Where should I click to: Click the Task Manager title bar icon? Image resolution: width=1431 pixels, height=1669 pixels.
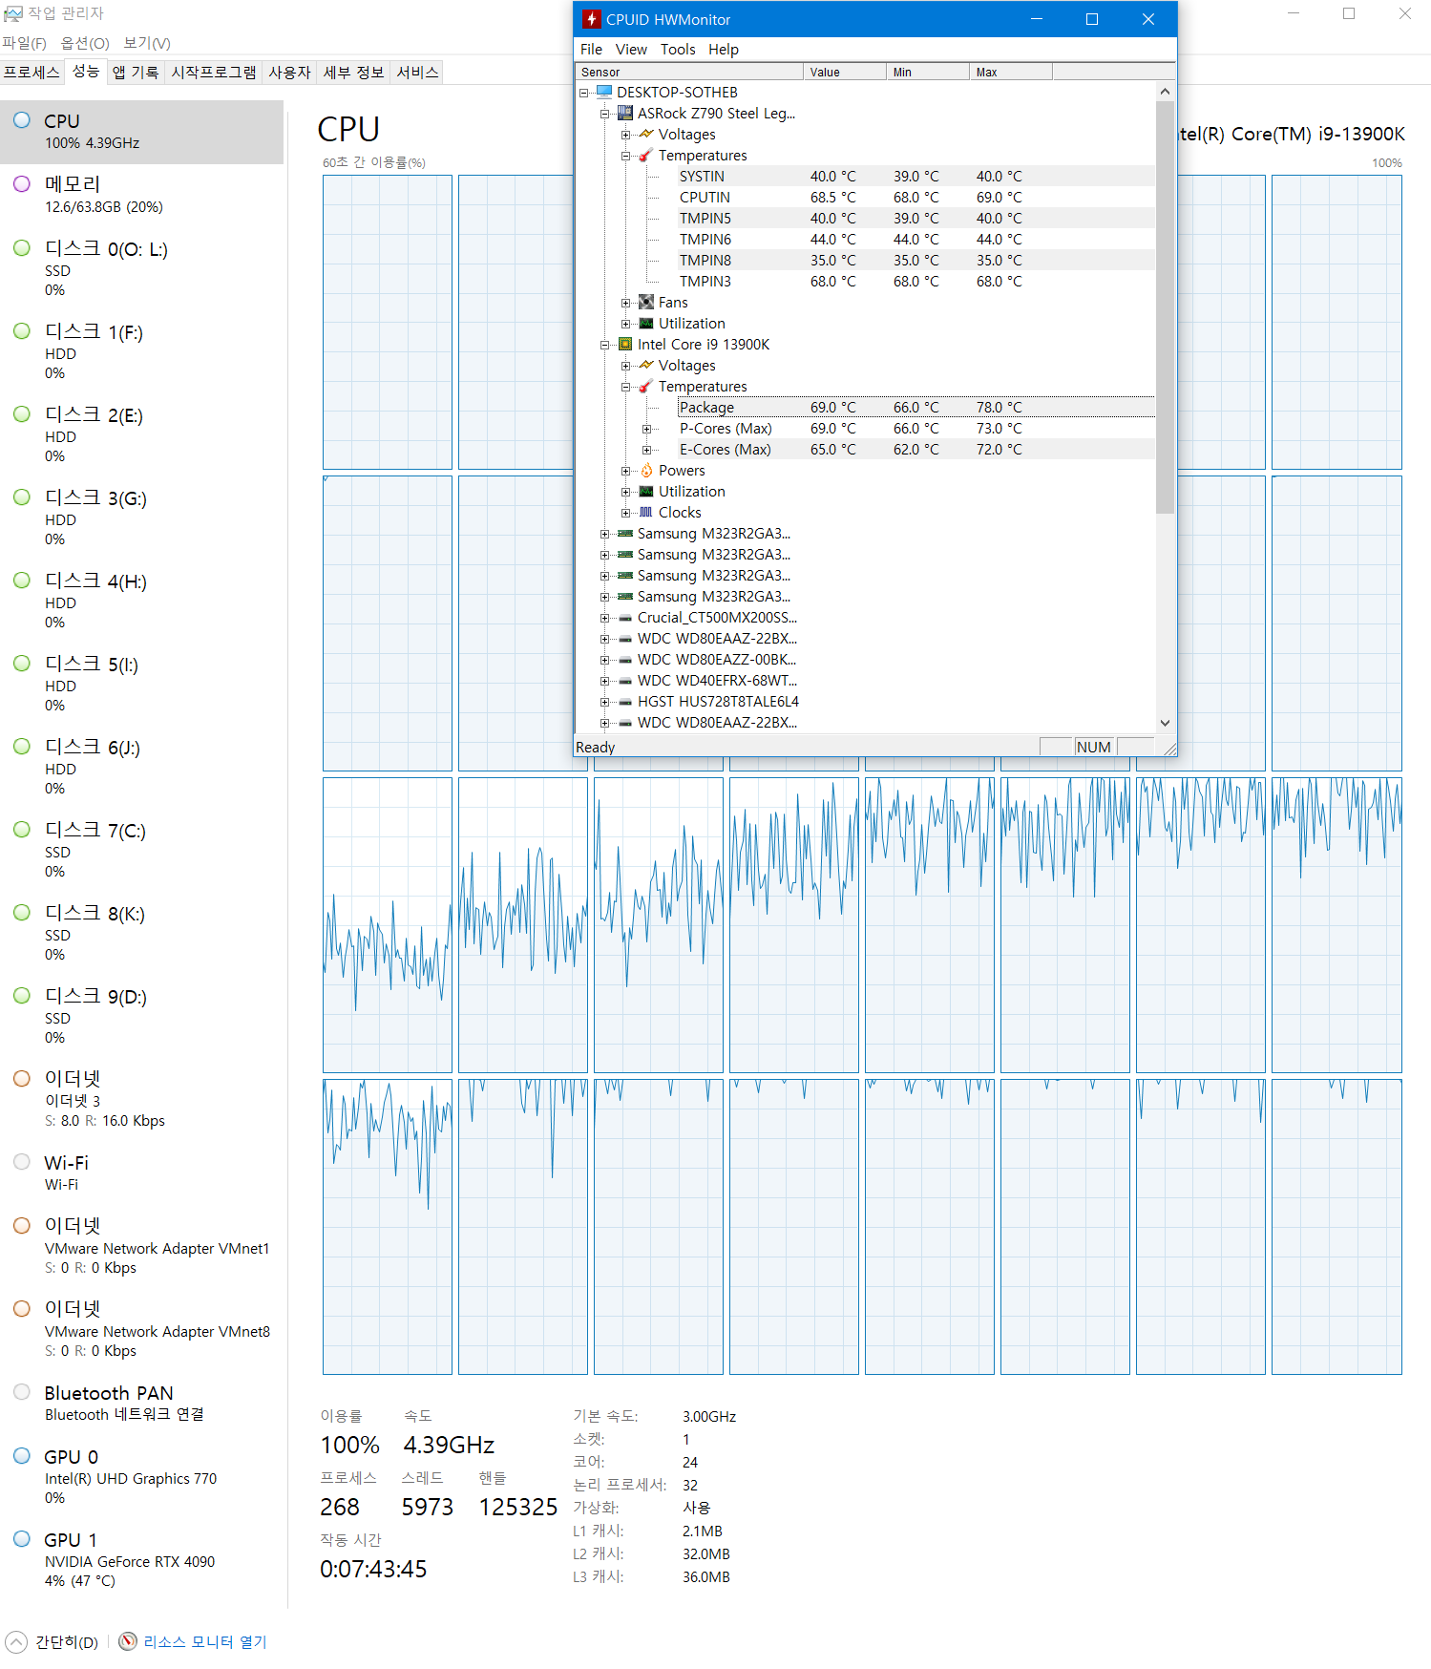coord(12,13)
